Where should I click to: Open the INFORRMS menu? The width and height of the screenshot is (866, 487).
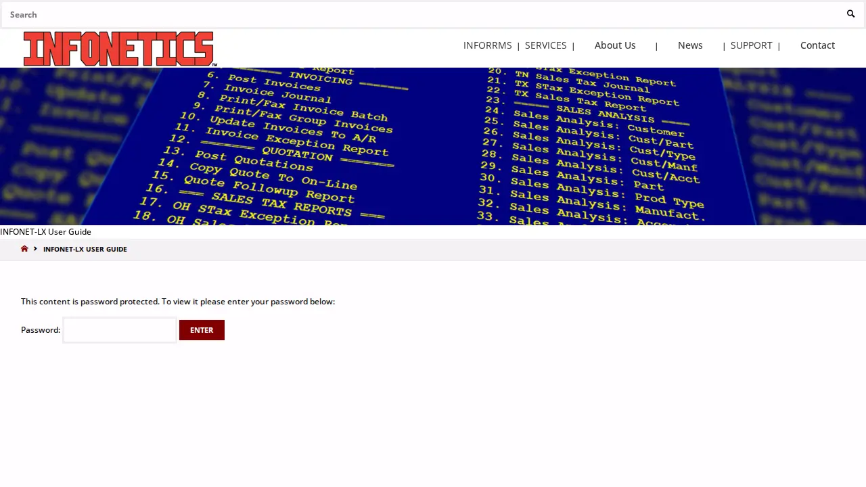487,45
